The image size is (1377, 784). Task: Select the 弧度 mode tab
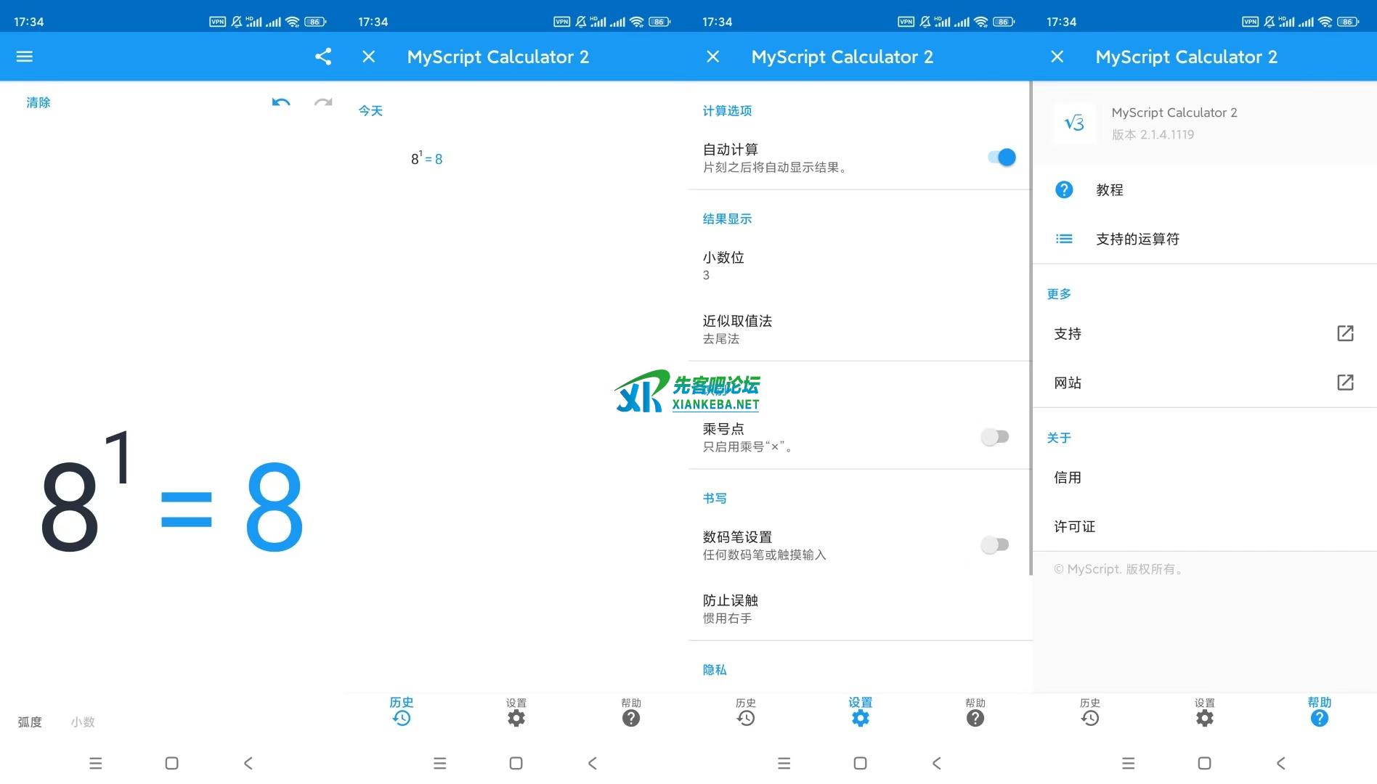click(x=29, y=722)
